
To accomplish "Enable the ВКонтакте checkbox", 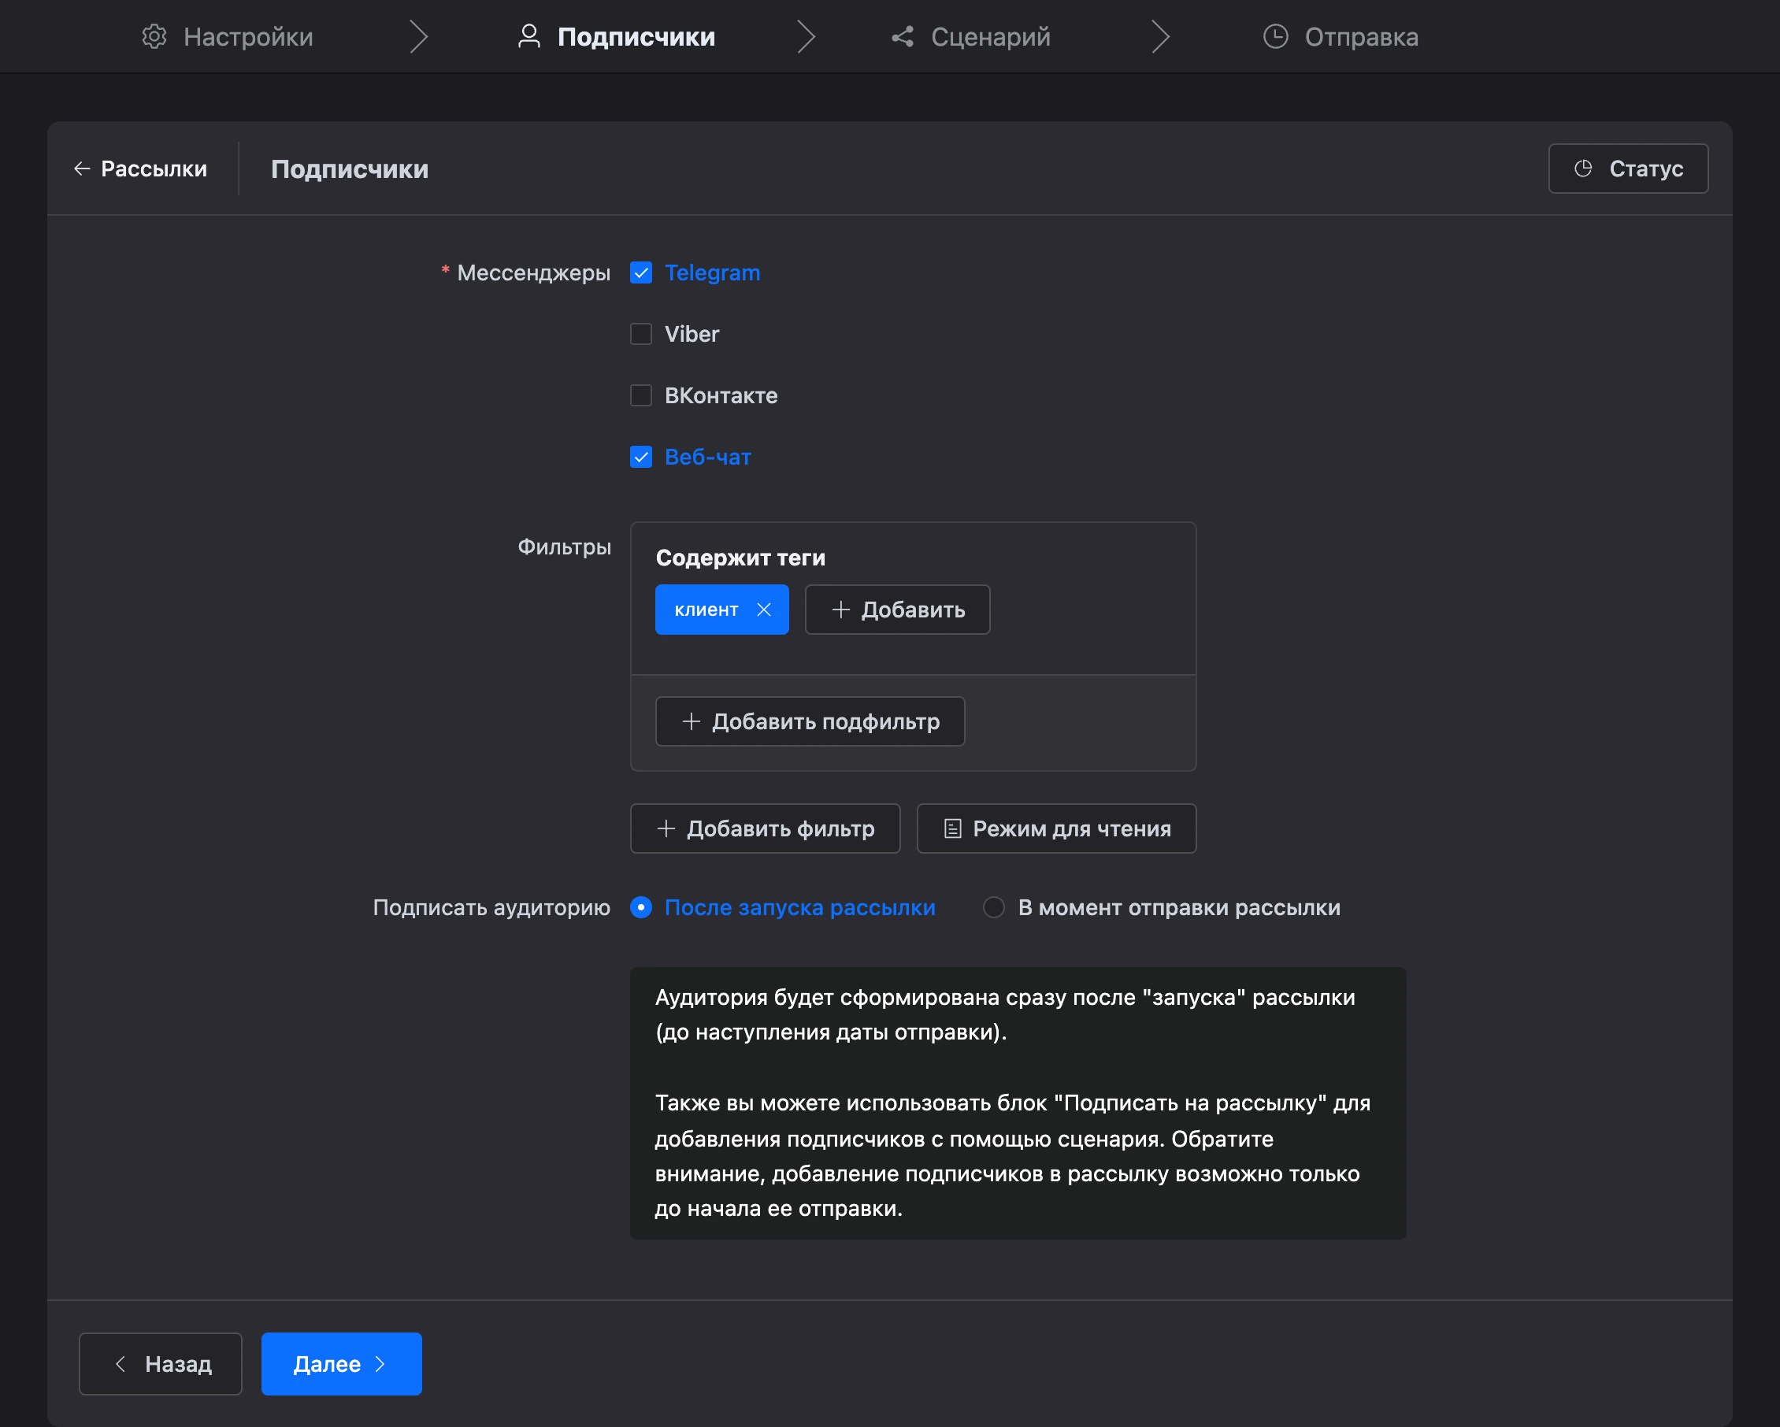I will point(640,395).
